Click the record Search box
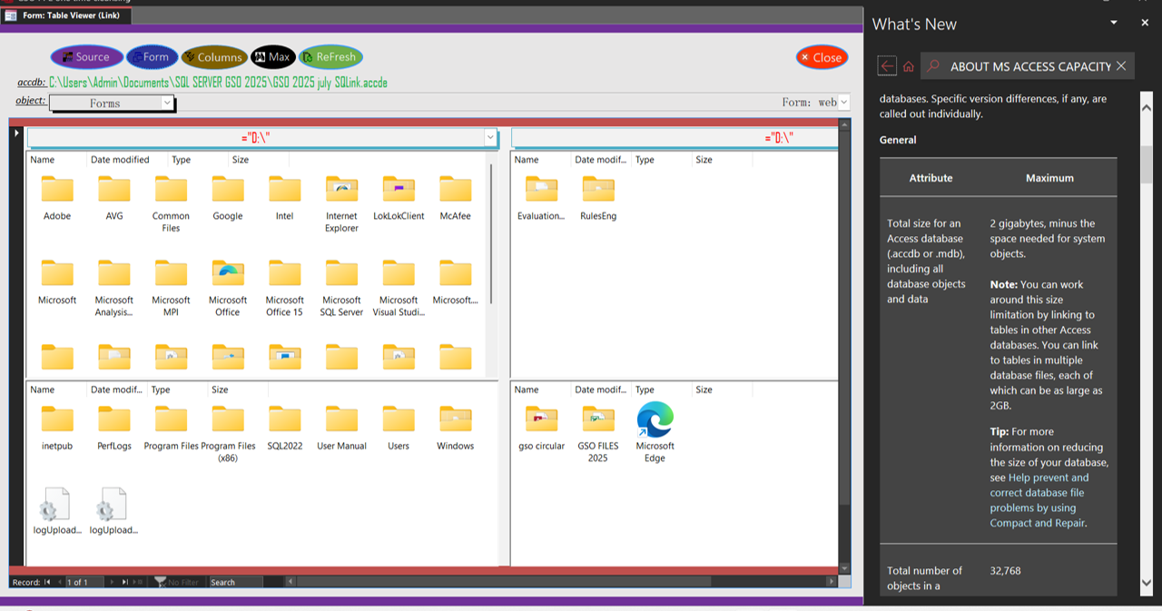Viewport: 1162px width, 611px height. coord(236,582)
